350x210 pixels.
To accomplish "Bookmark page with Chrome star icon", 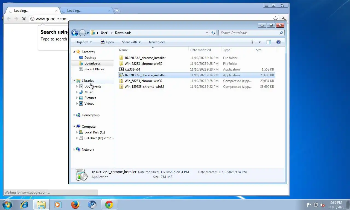I will point(275,19).
